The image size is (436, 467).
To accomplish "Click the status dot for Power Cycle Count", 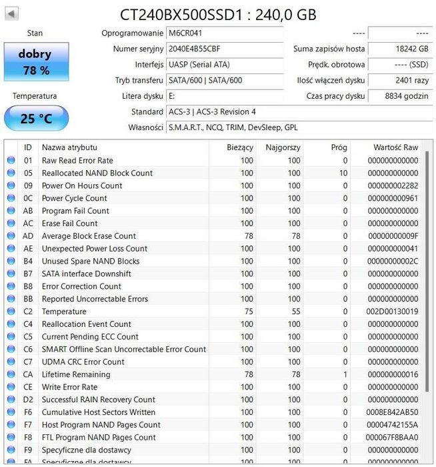I will (x=11, y=198).
